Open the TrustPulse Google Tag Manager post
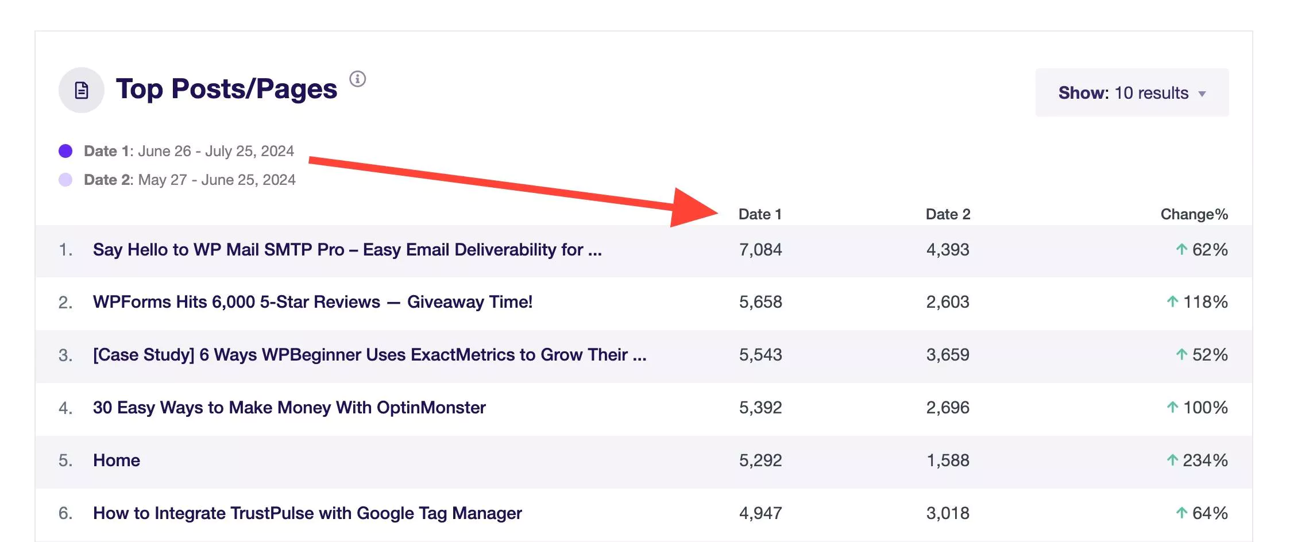Image resolution: width=1290 pixels, height=542 pixels. point(307,513)
